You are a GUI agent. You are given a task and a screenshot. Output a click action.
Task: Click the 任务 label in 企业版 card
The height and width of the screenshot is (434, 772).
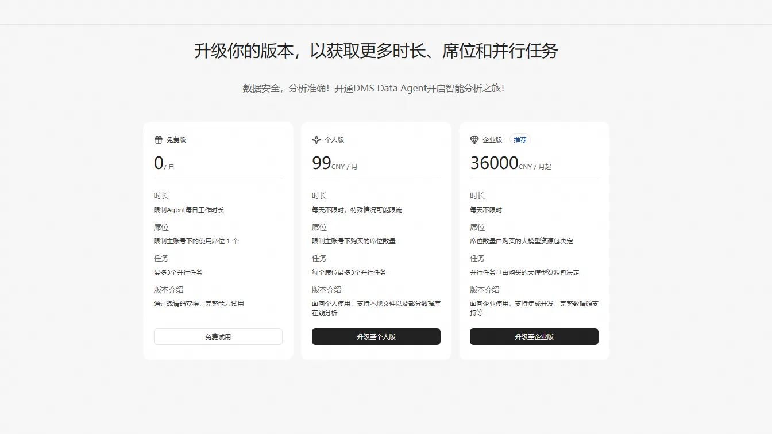tap(477, 259)
